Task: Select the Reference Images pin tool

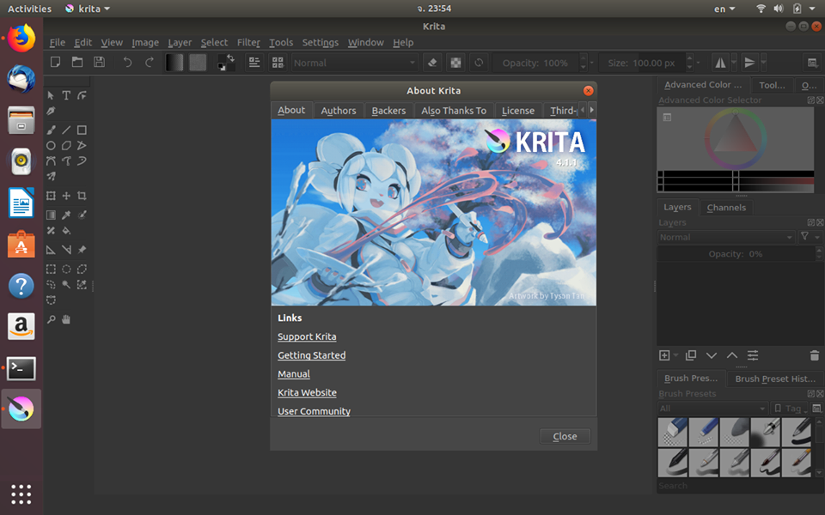Action: pyautogui.click(x=82, y=250)
